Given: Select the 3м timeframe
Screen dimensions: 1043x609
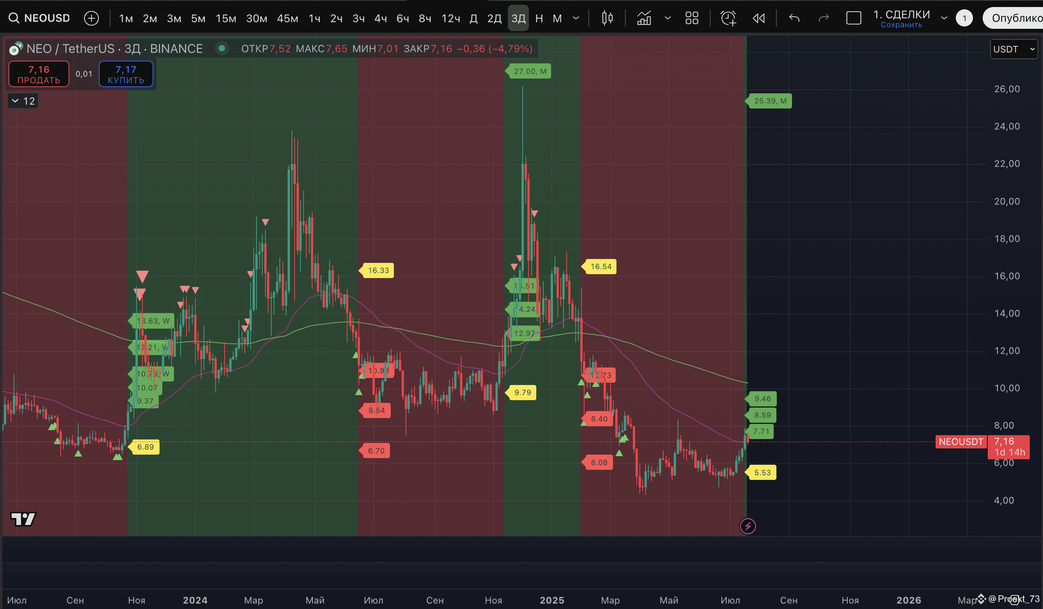Looking at the screenshot, I should [x=174, y=18].
